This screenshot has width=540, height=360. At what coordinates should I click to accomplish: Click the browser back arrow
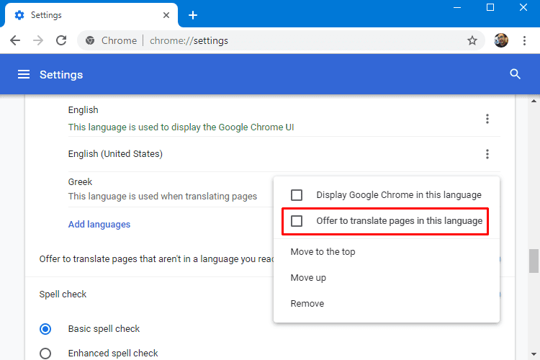[15, 40]
